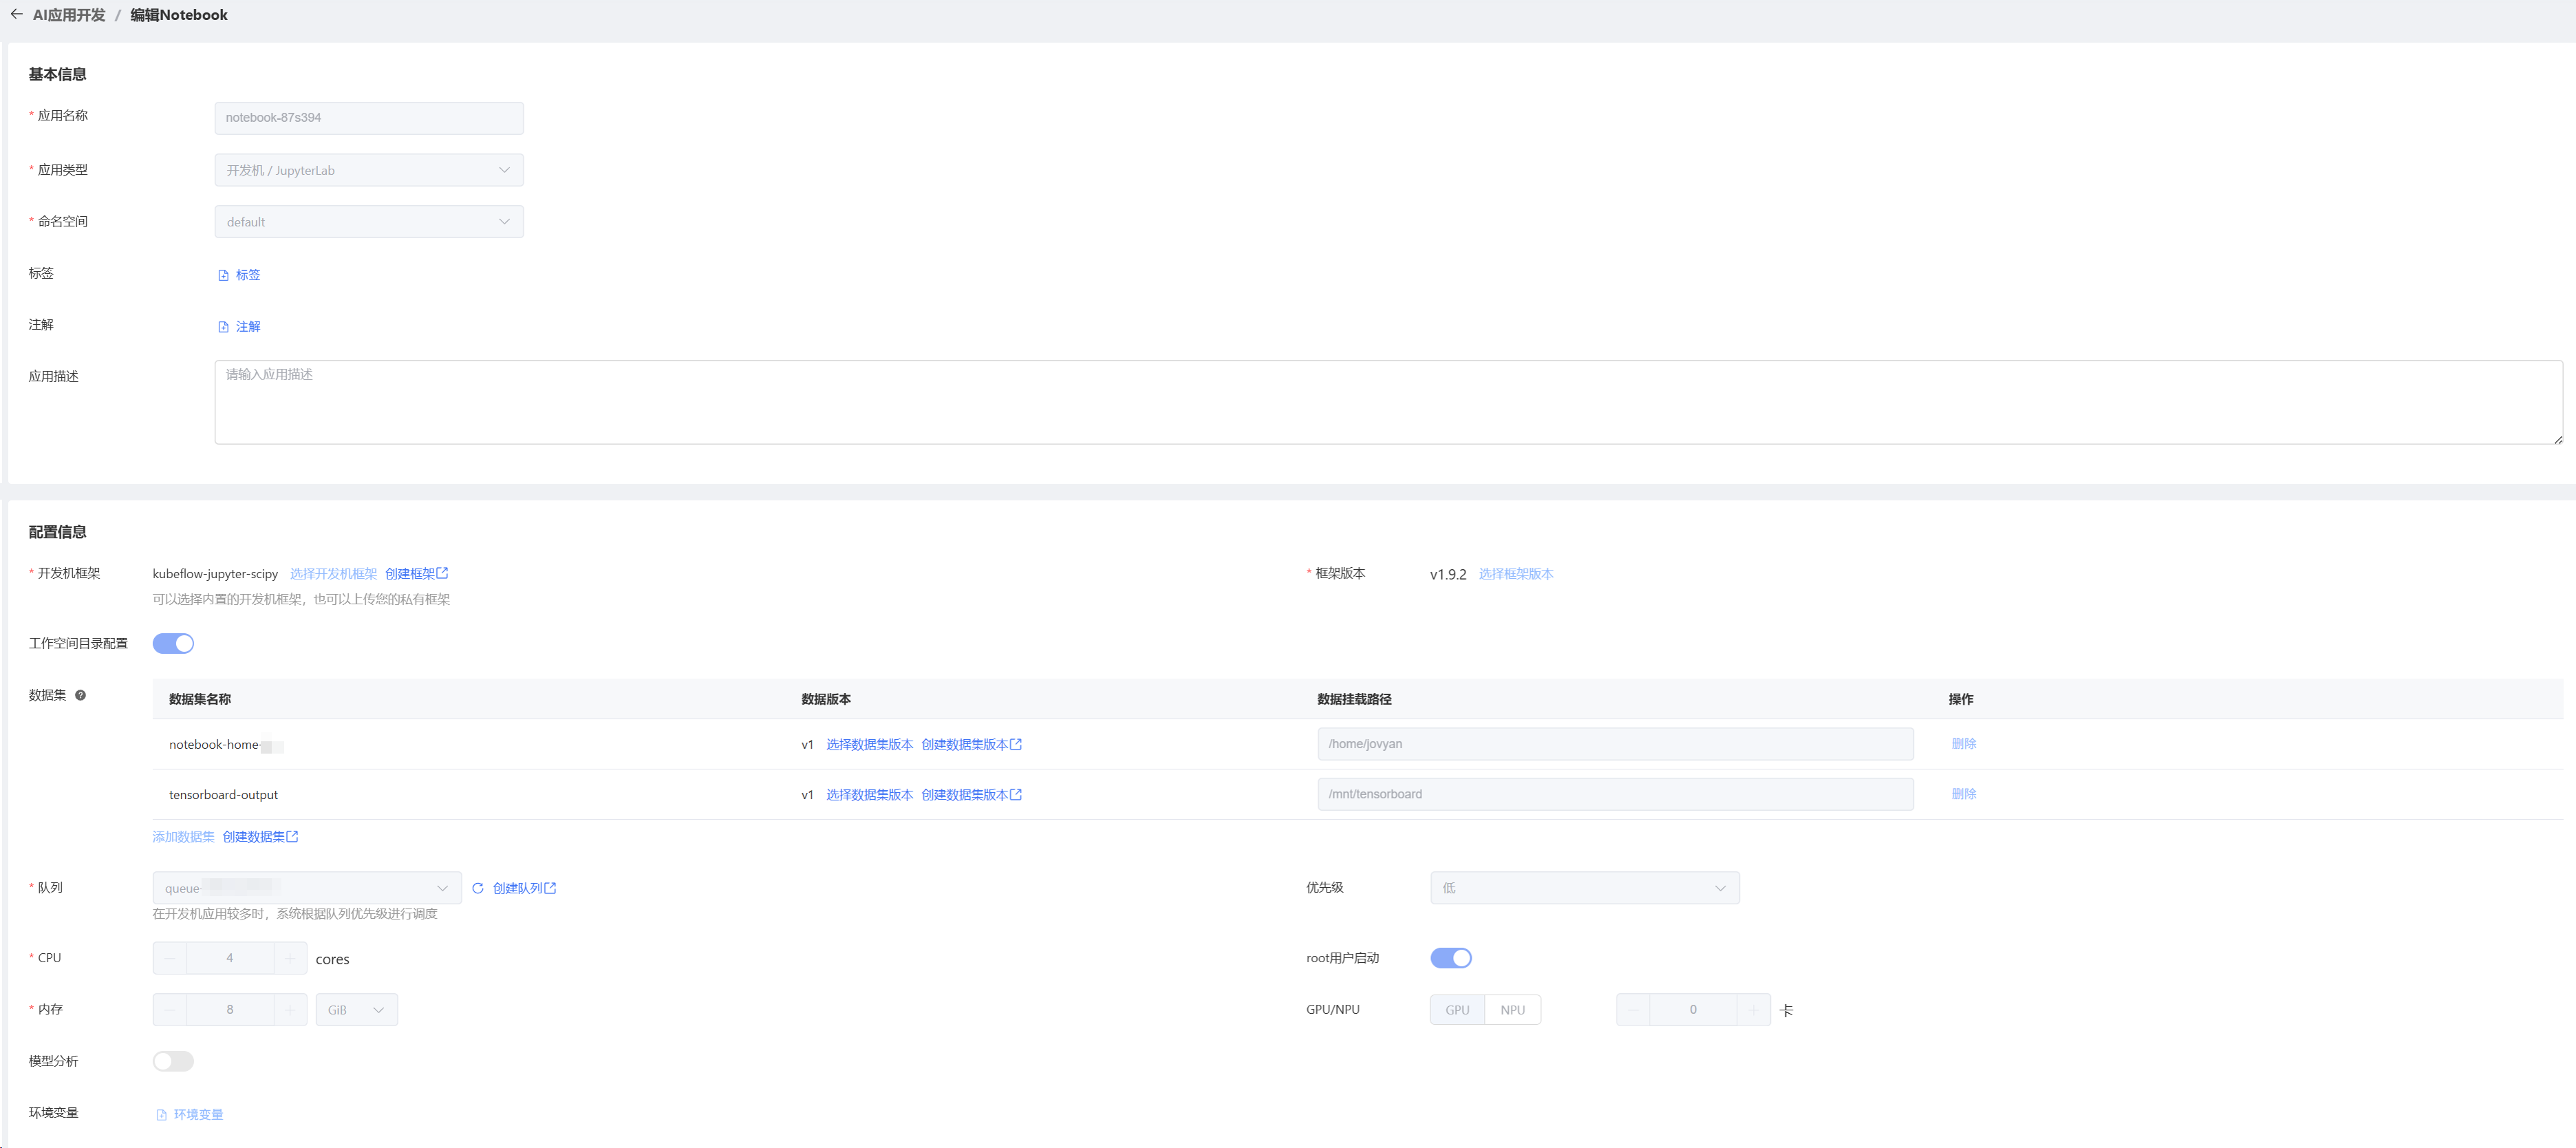Toggle 工作空间目录配置 (workspace directory) switch
This screenshot has height=1148, width=2576.
173,644
